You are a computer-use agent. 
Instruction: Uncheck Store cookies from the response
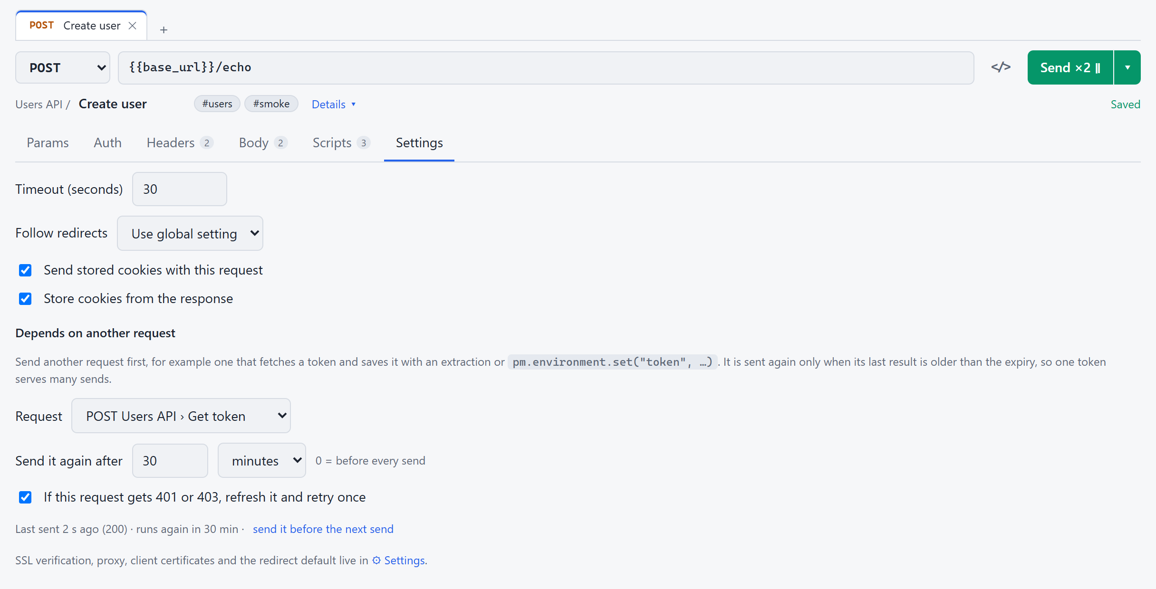[x=25, y=299]
